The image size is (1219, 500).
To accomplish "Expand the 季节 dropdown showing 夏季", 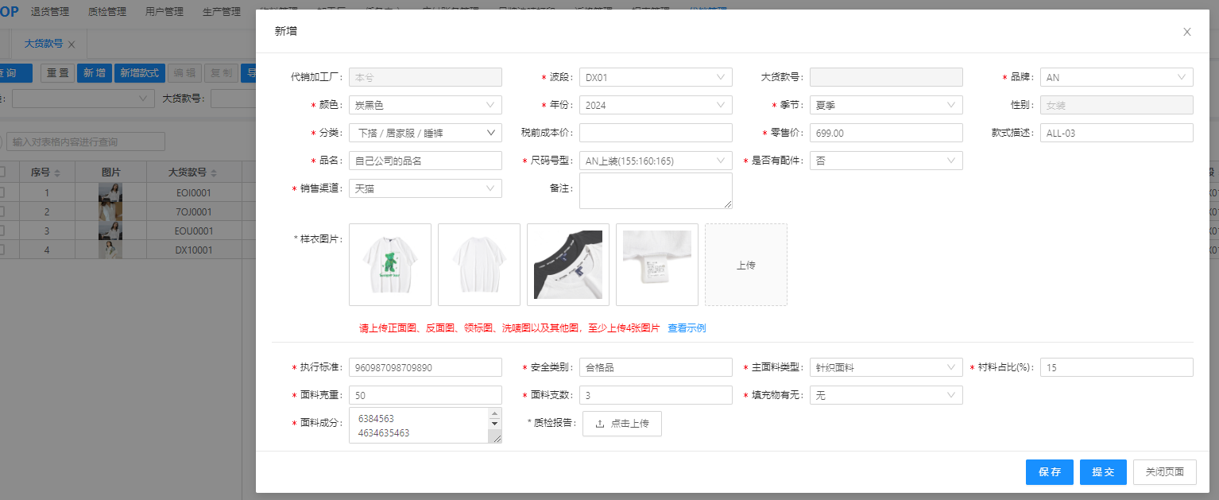I will 885,105.
